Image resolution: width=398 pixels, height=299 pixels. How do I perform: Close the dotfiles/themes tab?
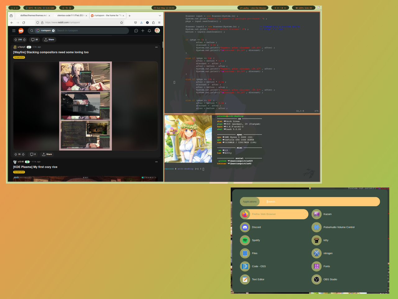49,16
